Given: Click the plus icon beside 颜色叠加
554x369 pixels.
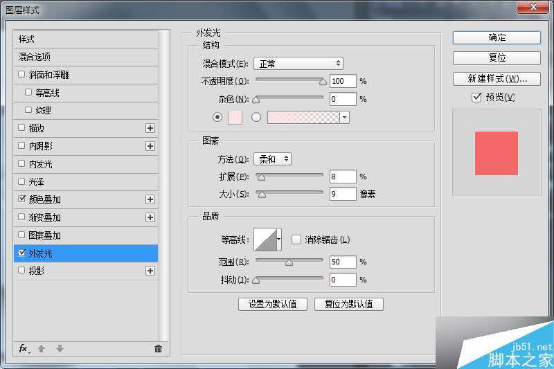Looking at the screenshot, I should click(x=150, y=199).
